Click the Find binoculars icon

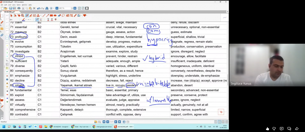pyautogui.click(x=47, y=8)
